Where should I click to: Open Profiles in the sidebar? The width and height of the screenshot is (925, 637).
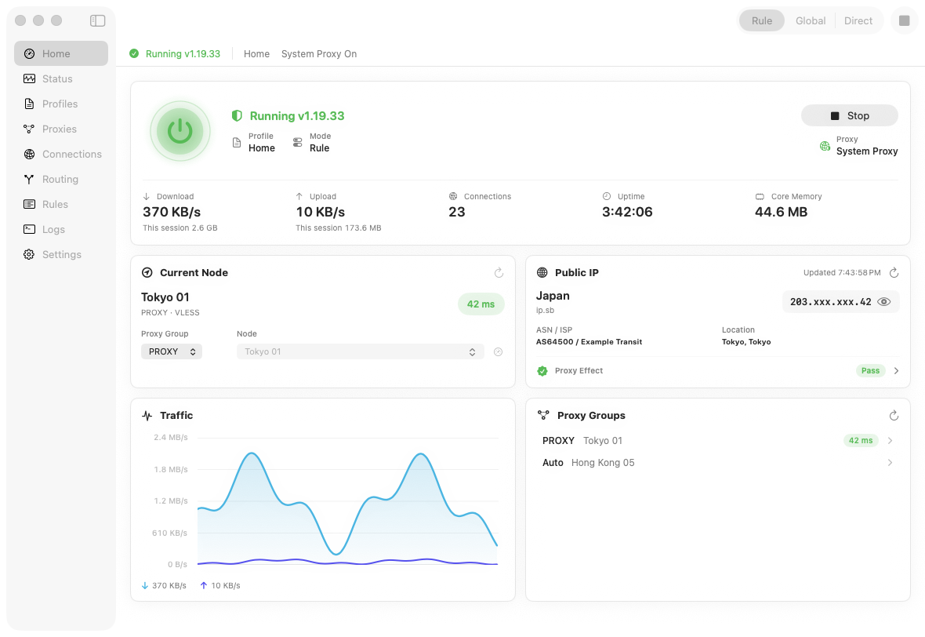61,104
